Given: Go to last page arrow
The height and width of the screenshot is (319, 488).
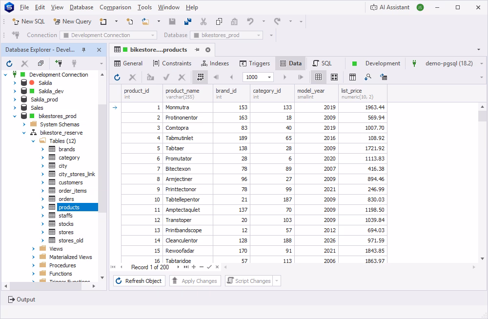Looking at the screenshot, I should pos(300,77).
